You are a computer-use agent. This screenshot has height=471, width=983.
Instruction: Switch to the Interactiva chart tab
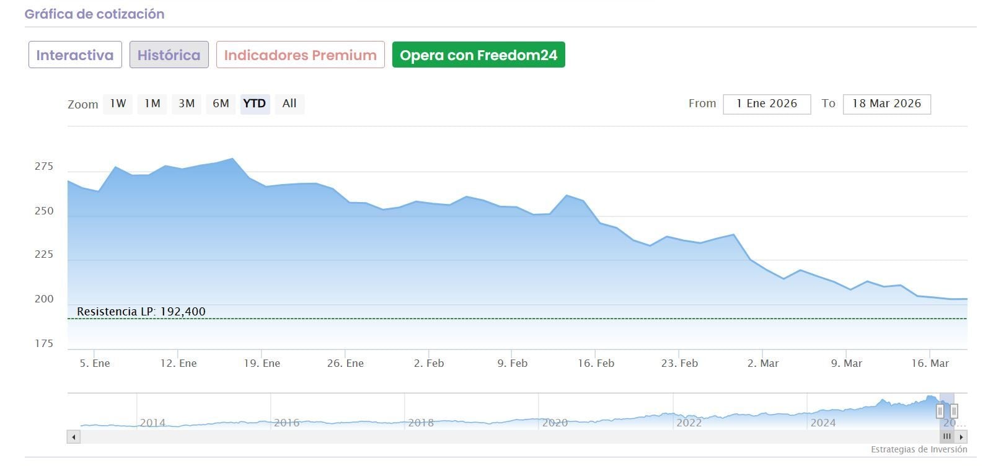(75, 55)
